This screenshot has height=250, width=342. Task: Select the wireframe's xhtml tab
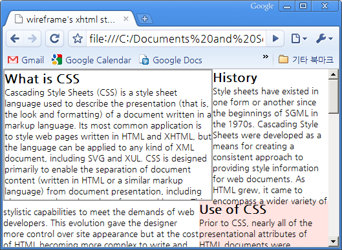pyautogui.click(x=71, y=19)
